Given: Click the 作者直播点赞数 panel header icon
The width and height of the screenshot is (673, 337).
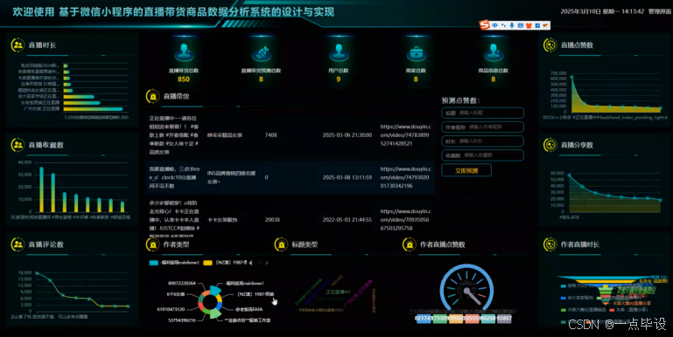Looking at the screenshot, I should click(410, 244).
